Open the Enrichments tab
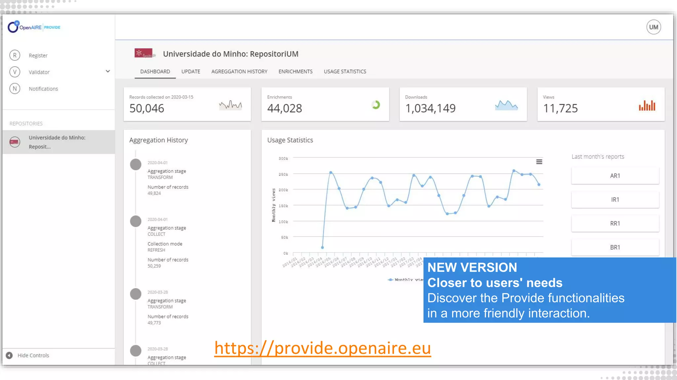The image size is (677, 380). pyautogui.click(x=296, y=71)
